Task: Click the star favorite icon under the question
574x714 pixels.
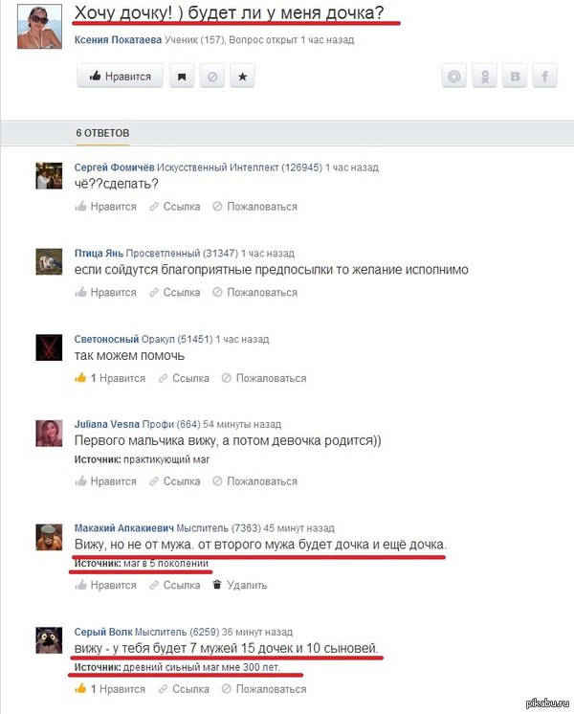Action: 243,76
